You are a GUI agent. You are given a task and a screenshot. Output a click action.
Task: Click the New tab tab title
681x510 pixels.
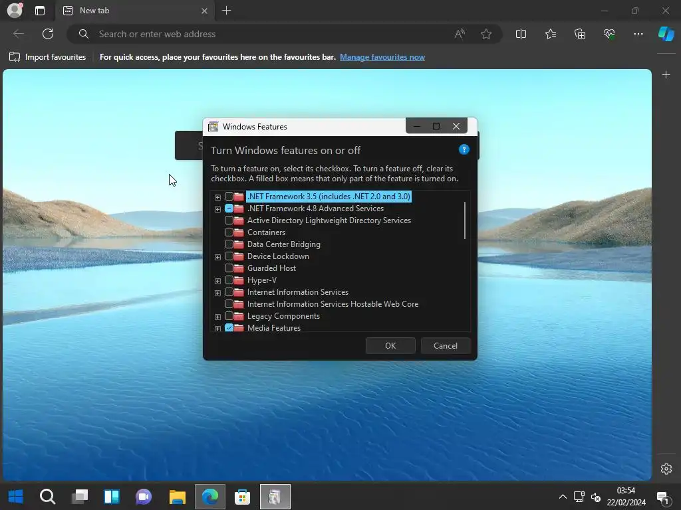click(94, 11)
